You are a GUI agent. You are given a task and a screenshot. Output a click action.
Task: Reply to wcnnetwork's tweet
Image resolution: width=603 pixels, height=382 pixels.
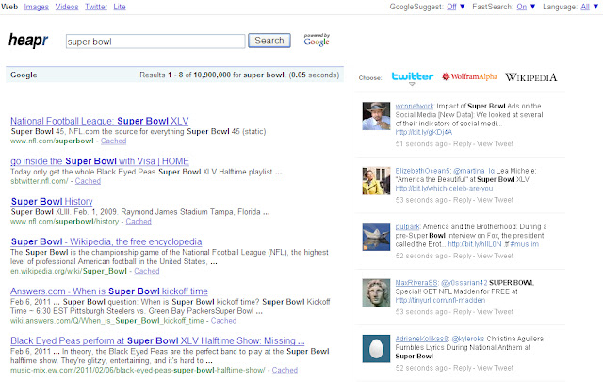[462, 143]
